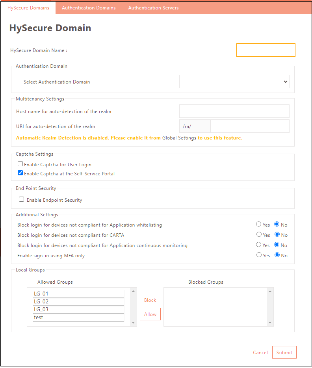312x368 pixels.
Task: Submit the HySecure Domain form
Action: pyautogui.click(x=284, y=352)
